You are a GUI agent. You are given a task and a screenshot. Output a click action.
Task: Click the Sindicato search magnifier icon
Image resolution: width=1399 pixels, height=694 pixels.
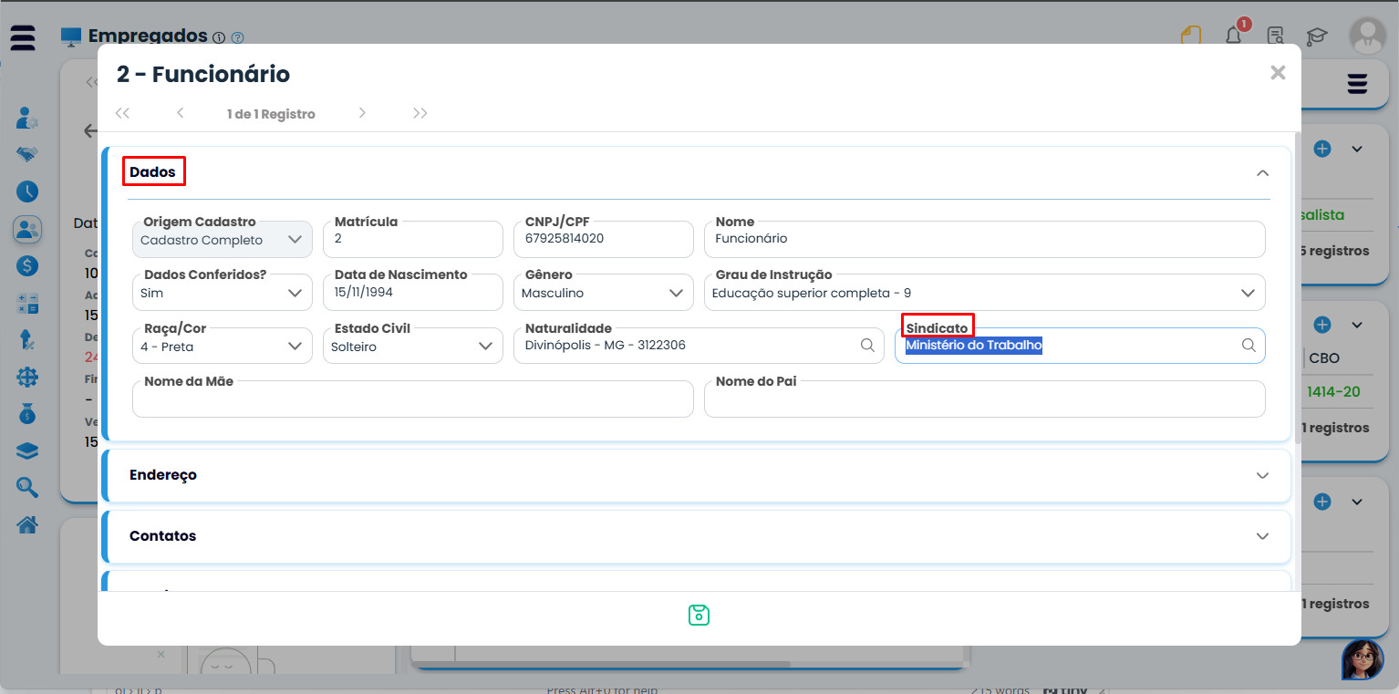pos(1249,346)
